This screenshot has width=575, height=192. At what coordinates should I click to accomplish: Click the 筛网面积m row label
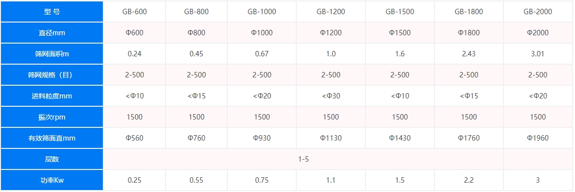coord(52,54)
